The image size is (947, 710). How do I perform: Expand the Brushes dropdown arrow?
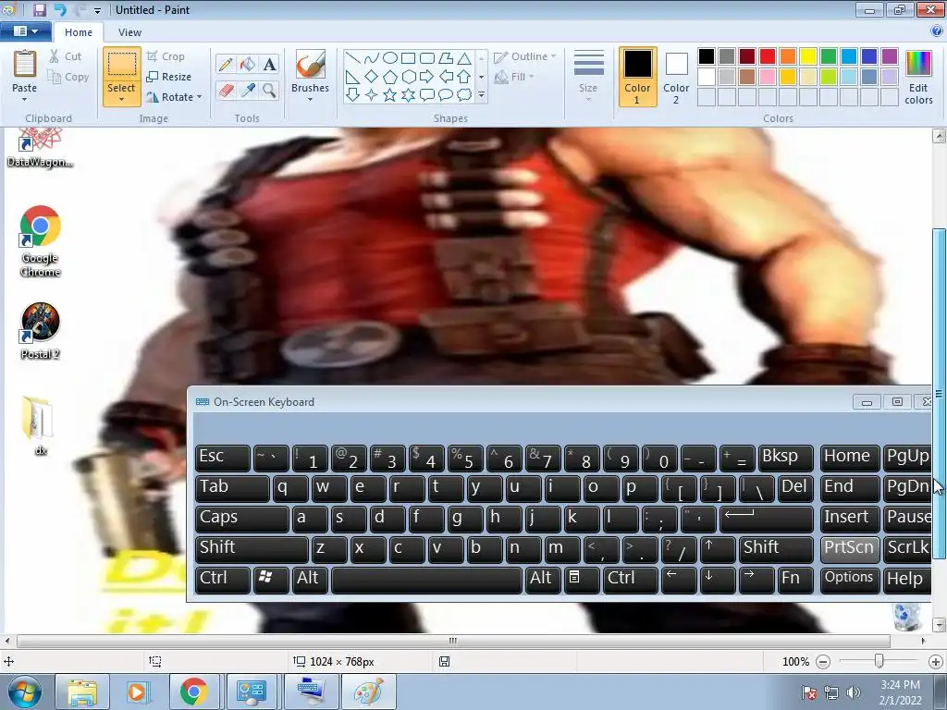pyautogui.click(x=311, y=100)
